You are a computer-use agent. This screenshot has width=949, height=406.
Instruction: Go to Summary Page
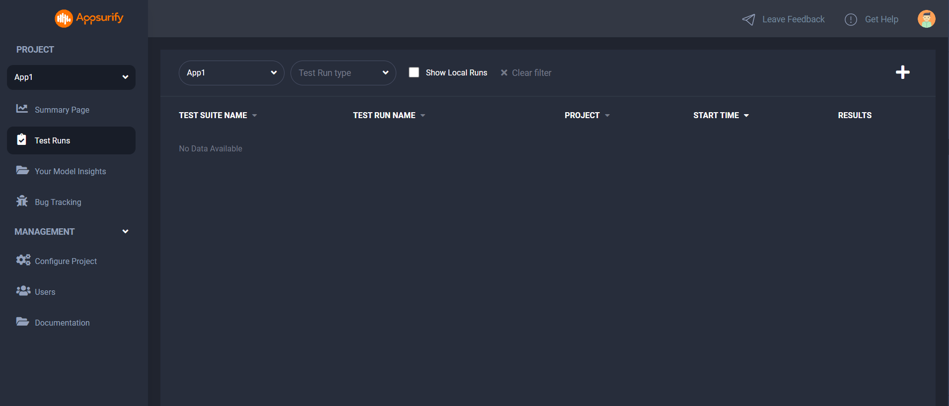(x=62, y=110)
